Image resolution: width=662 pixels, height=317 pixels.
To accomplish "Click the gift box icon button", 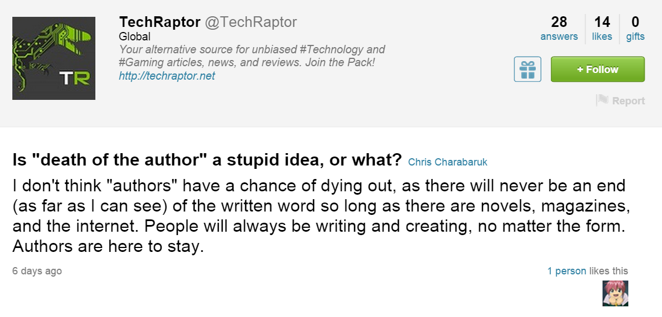I will (527, 70).
